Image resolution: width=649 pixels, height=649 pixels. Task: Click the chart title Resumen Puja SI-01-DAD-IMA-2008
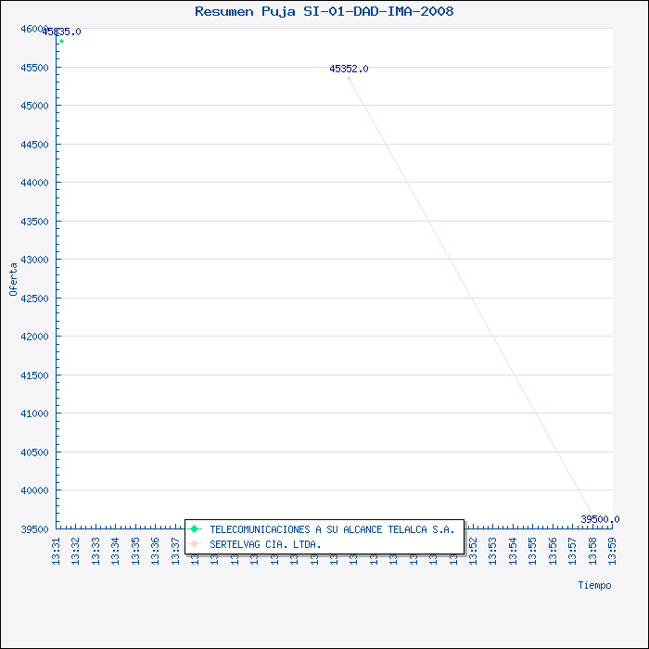[x=324, y=11]
